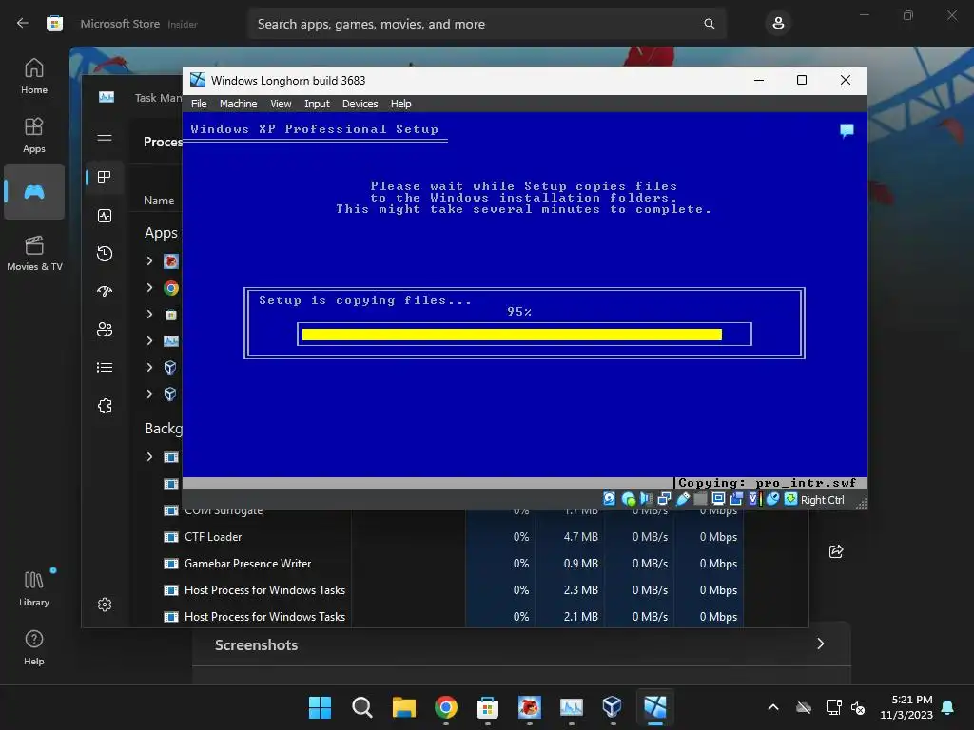Open the Help menu in VirtualBox
This screenshot has height=730, width=974.
click(x=400, y=104)
